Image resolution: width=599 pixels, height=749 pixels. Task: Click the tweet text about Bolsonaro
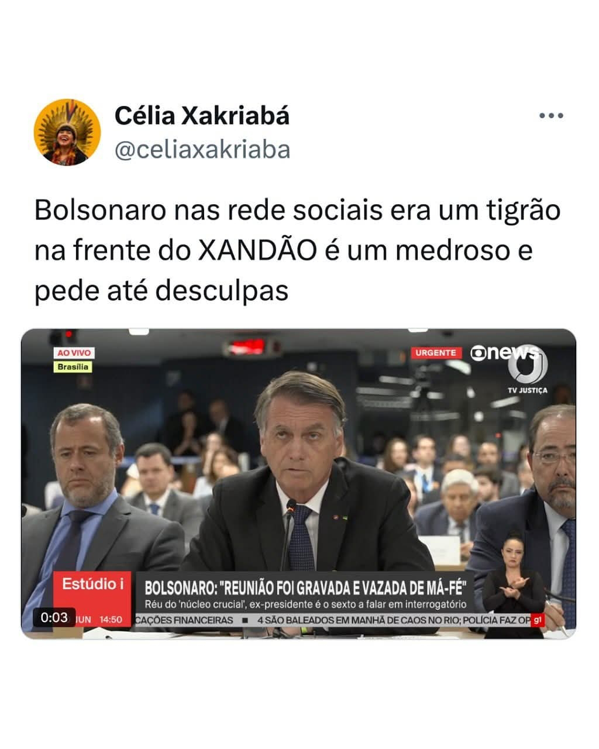(x=298, y=250)
